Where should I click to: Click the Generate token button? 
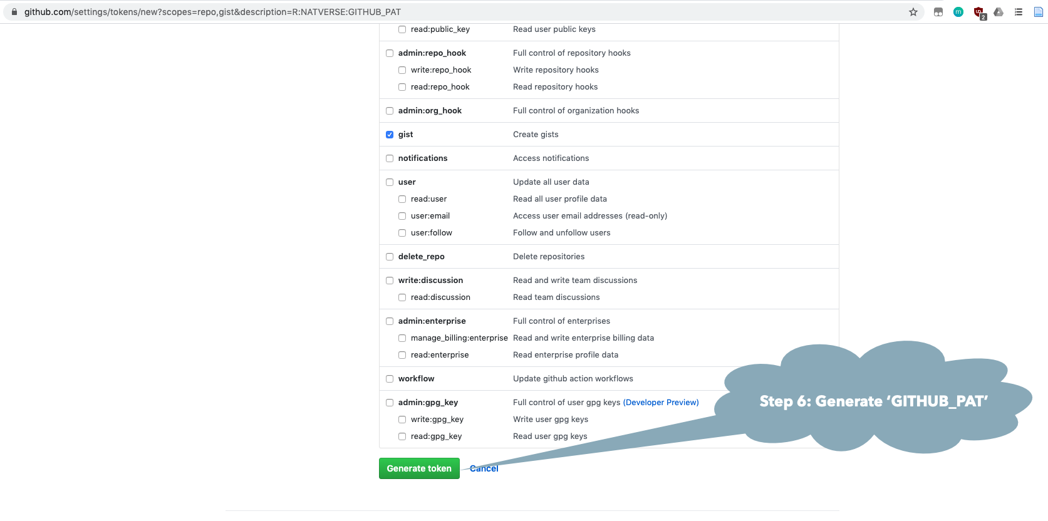419,468
